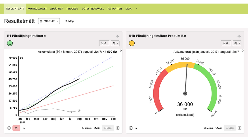The width and height of the screenshot is (248, 137).
Task: Go to next period in R1 chart
Action: point(118,128)
